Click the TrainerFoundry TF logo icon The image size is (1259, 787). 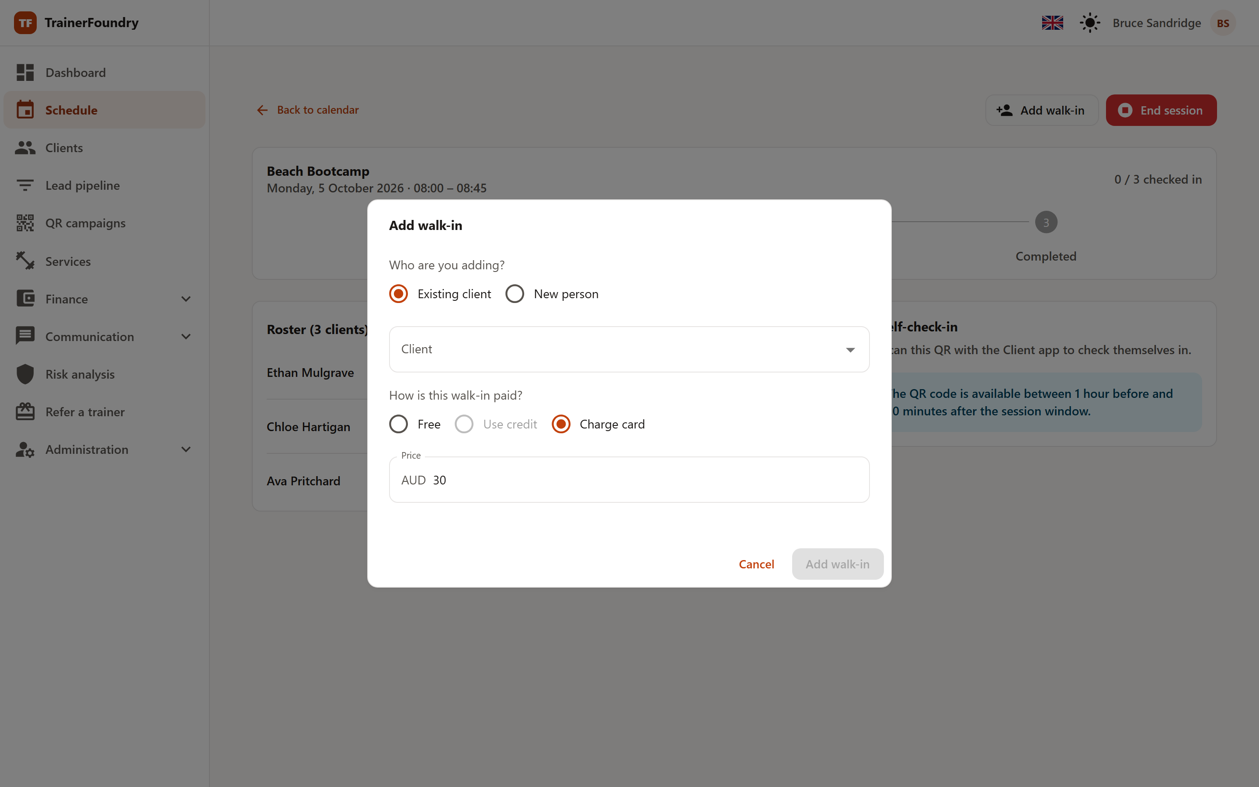(25, 22)
